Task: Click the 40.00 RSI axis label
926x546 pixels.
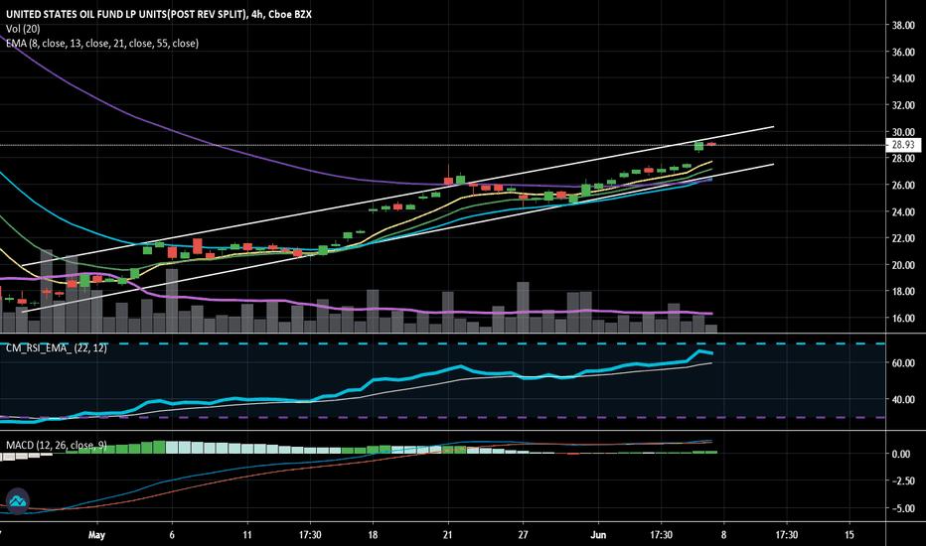Action: click(x=903, y=400)
